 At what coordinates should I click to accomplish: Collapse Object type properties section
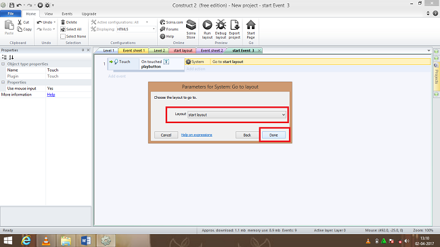point(3,64)
